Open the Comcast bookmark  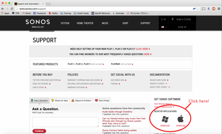[x=118, y=13]
